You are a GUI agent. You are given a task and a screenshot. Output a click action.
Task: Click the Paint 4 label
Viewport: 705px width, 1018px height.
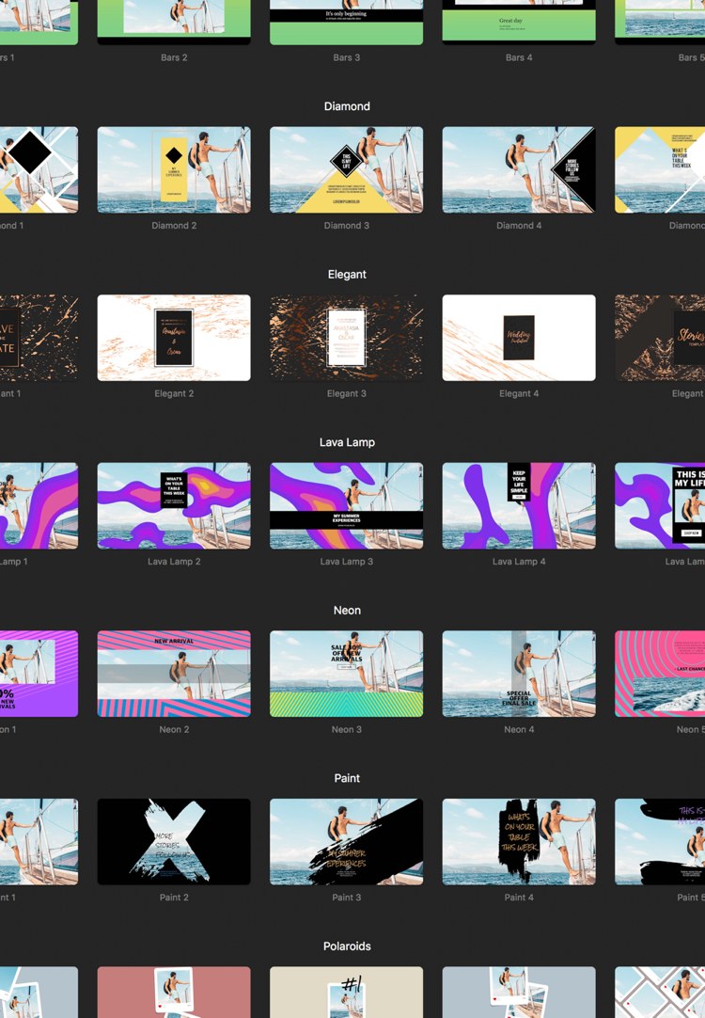coord(519,898)
